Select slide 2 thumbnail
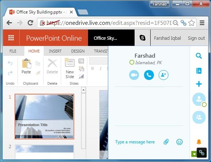This screenshot has width=211, height=162. tap(44, 152)
